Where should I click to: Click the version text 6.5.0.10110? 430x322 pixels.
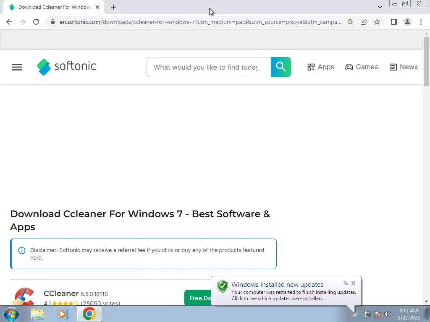click(94, 294)
